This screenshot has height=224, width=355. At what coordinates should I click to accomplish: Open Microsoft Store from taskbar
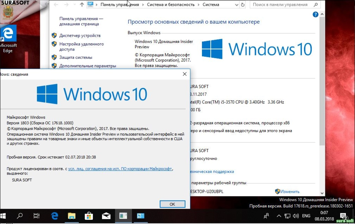point(89,216)
